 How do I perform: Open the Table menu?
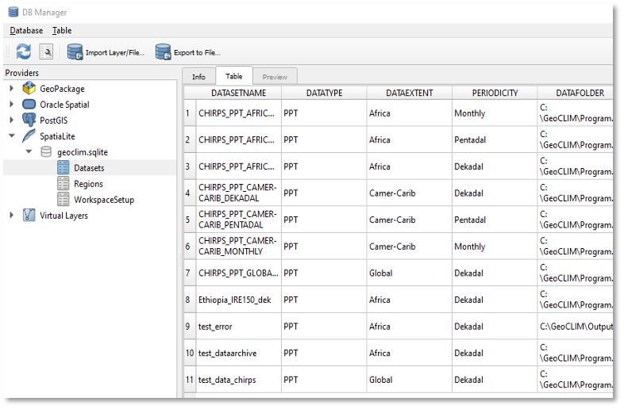[62, 31]
